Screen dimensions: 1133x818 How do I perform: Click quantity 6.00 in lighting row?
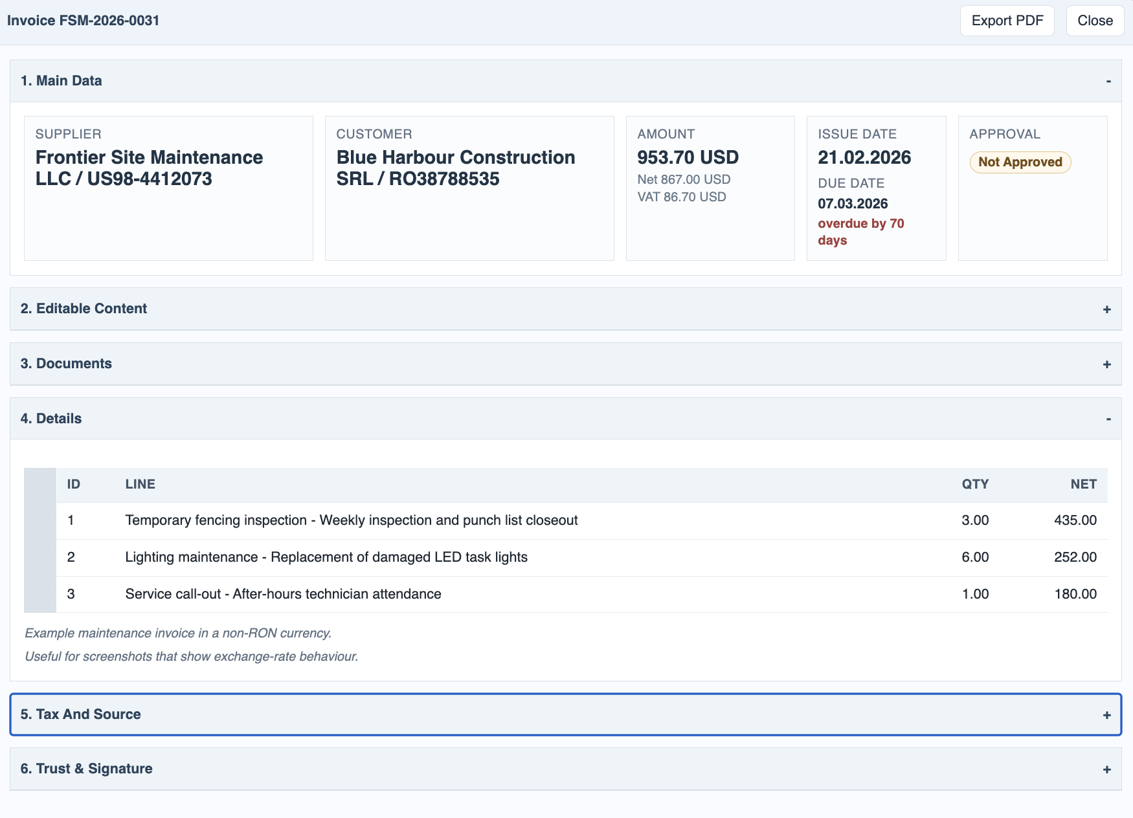coord(975,557)
